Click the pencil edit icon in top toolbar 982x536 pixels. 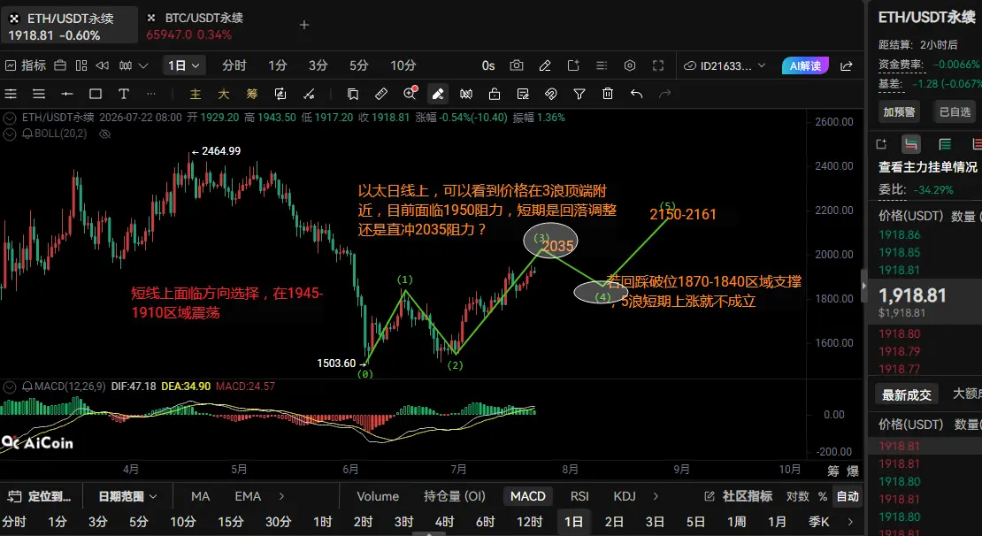(545, 65)
